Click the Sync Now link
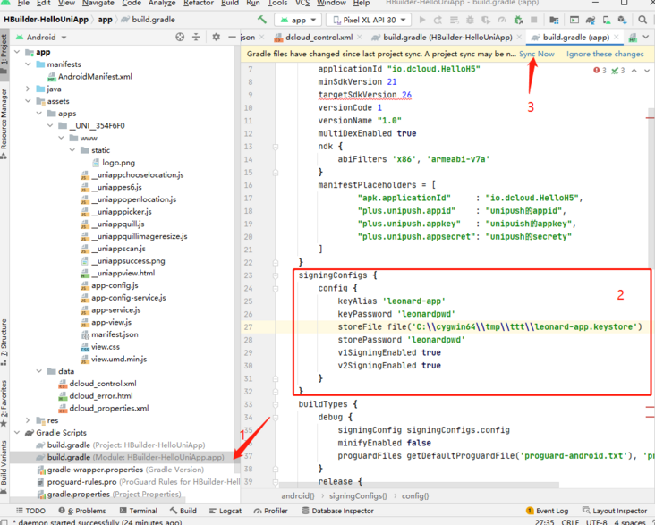The height and width of the screenshot is (525, 655). pos(536,54)
